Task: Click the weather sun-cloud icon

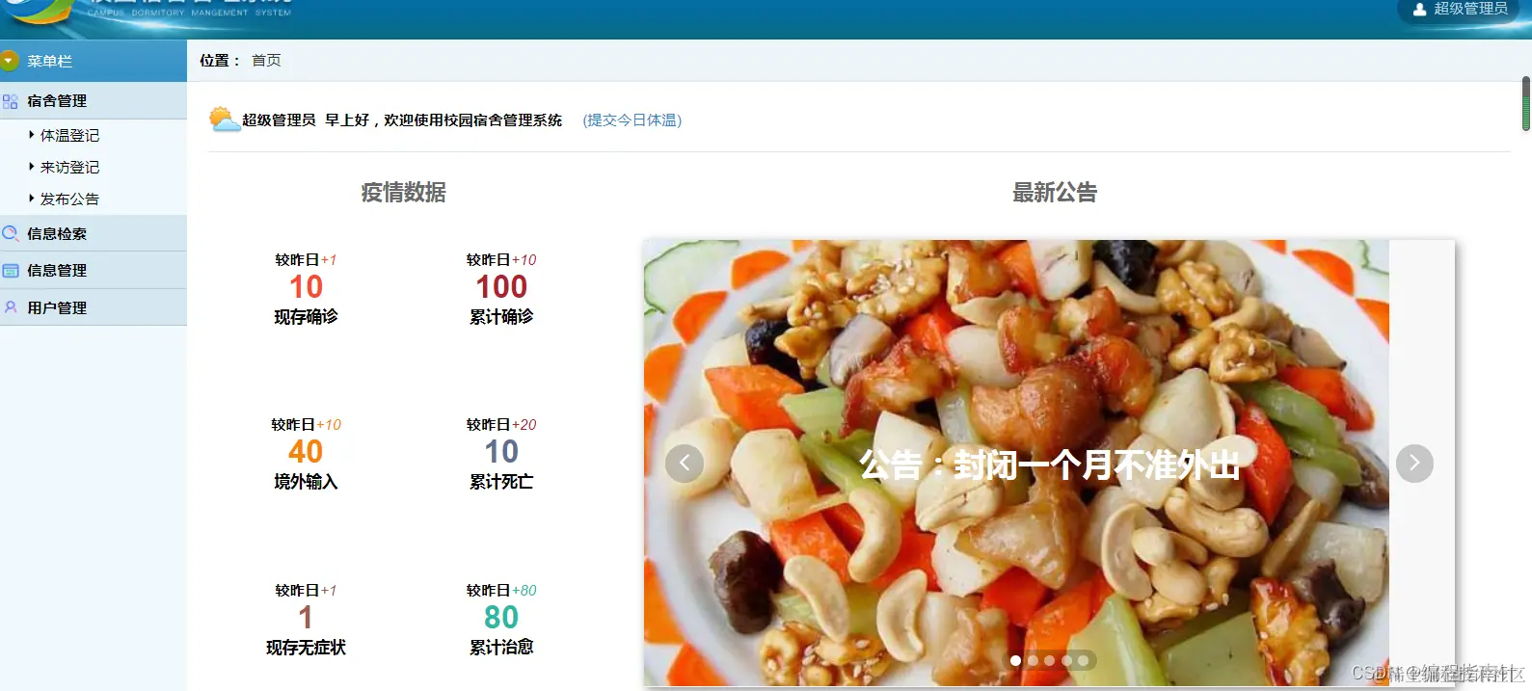Action: [225, 120]
